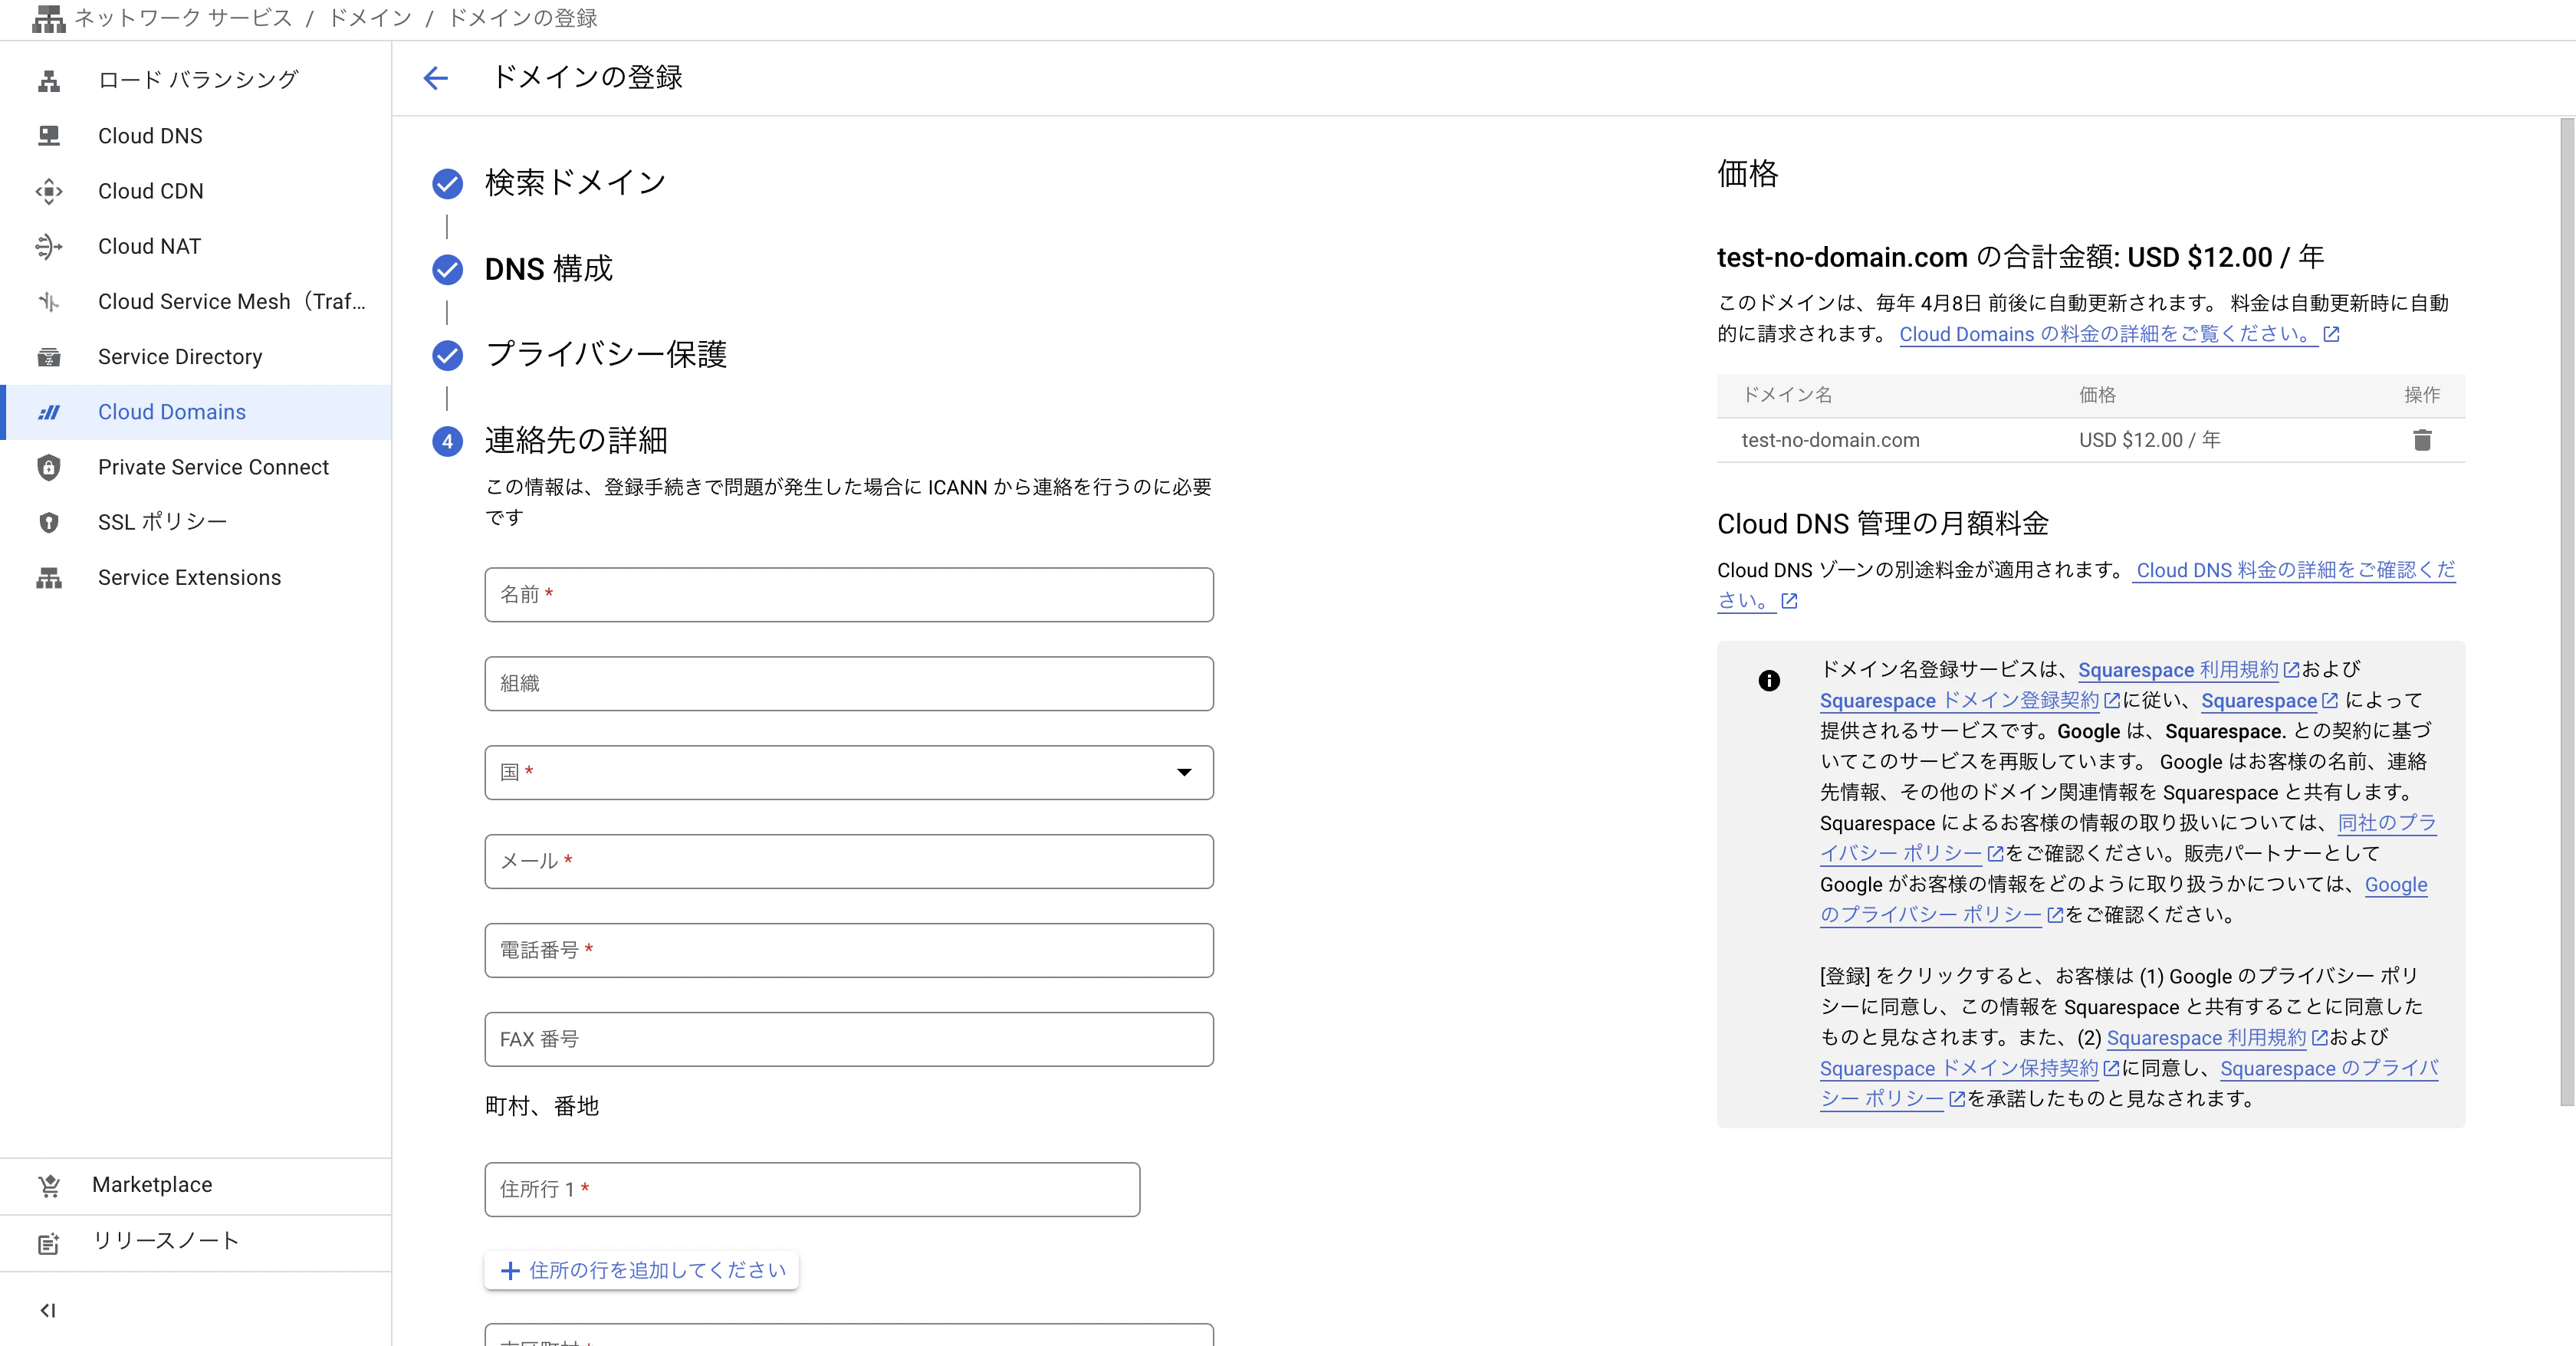Click the SSL ポリシー shield icon
Image resolution: width=2576 pixels, height=1346 pixels.
[49, 522]
